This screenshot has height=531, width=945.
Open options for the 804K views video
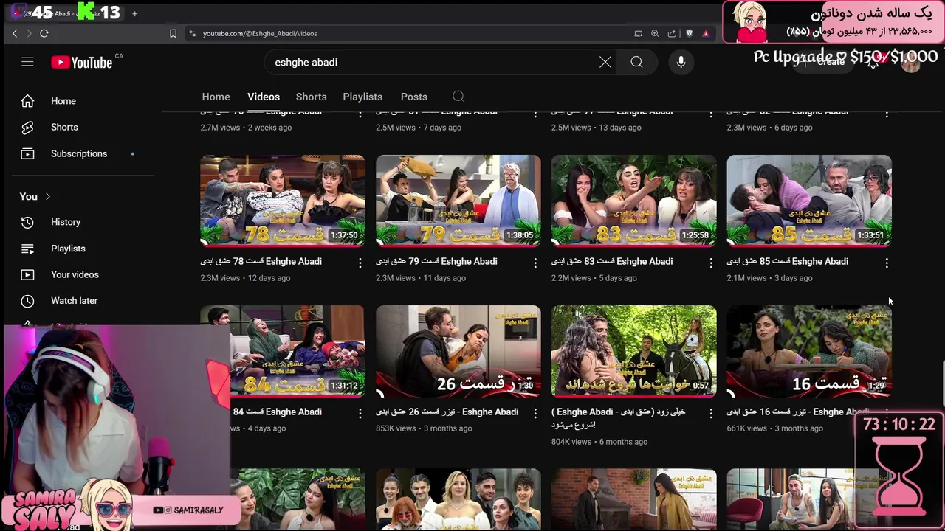711,413
